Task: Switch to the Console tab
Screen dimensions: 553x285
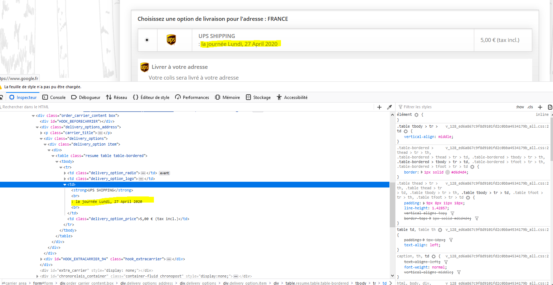Action: (54, 97)
